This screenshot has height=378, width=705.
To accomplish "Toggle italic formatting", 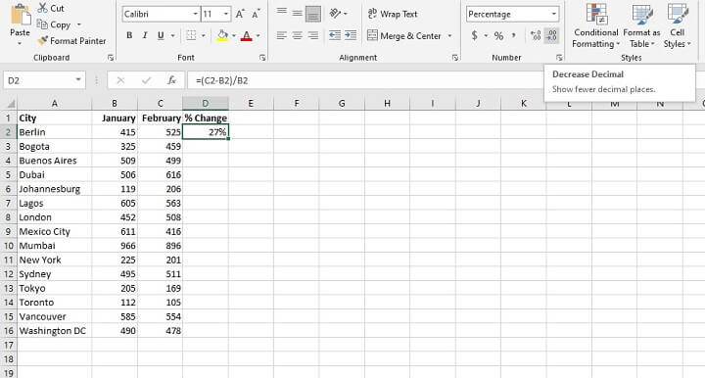I will tap(145, 35).
